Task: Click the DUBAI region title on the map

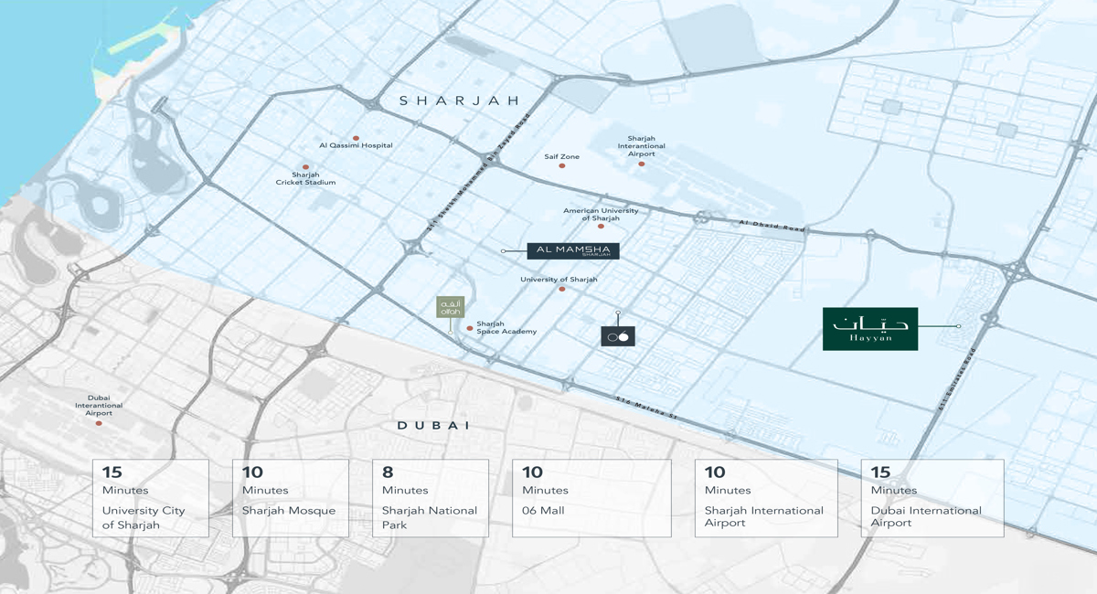Action: point(431,426)
